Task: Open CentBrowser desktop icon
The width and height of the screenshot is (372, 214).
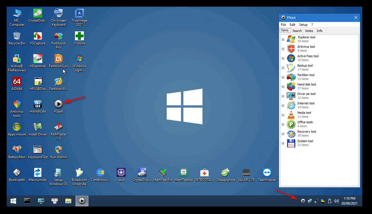Action: 100,175
